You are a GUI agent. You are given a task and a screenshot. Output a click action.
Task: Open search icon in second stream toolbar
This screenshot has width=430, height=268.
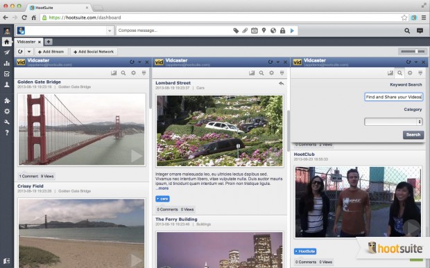[x=261, y=73]
